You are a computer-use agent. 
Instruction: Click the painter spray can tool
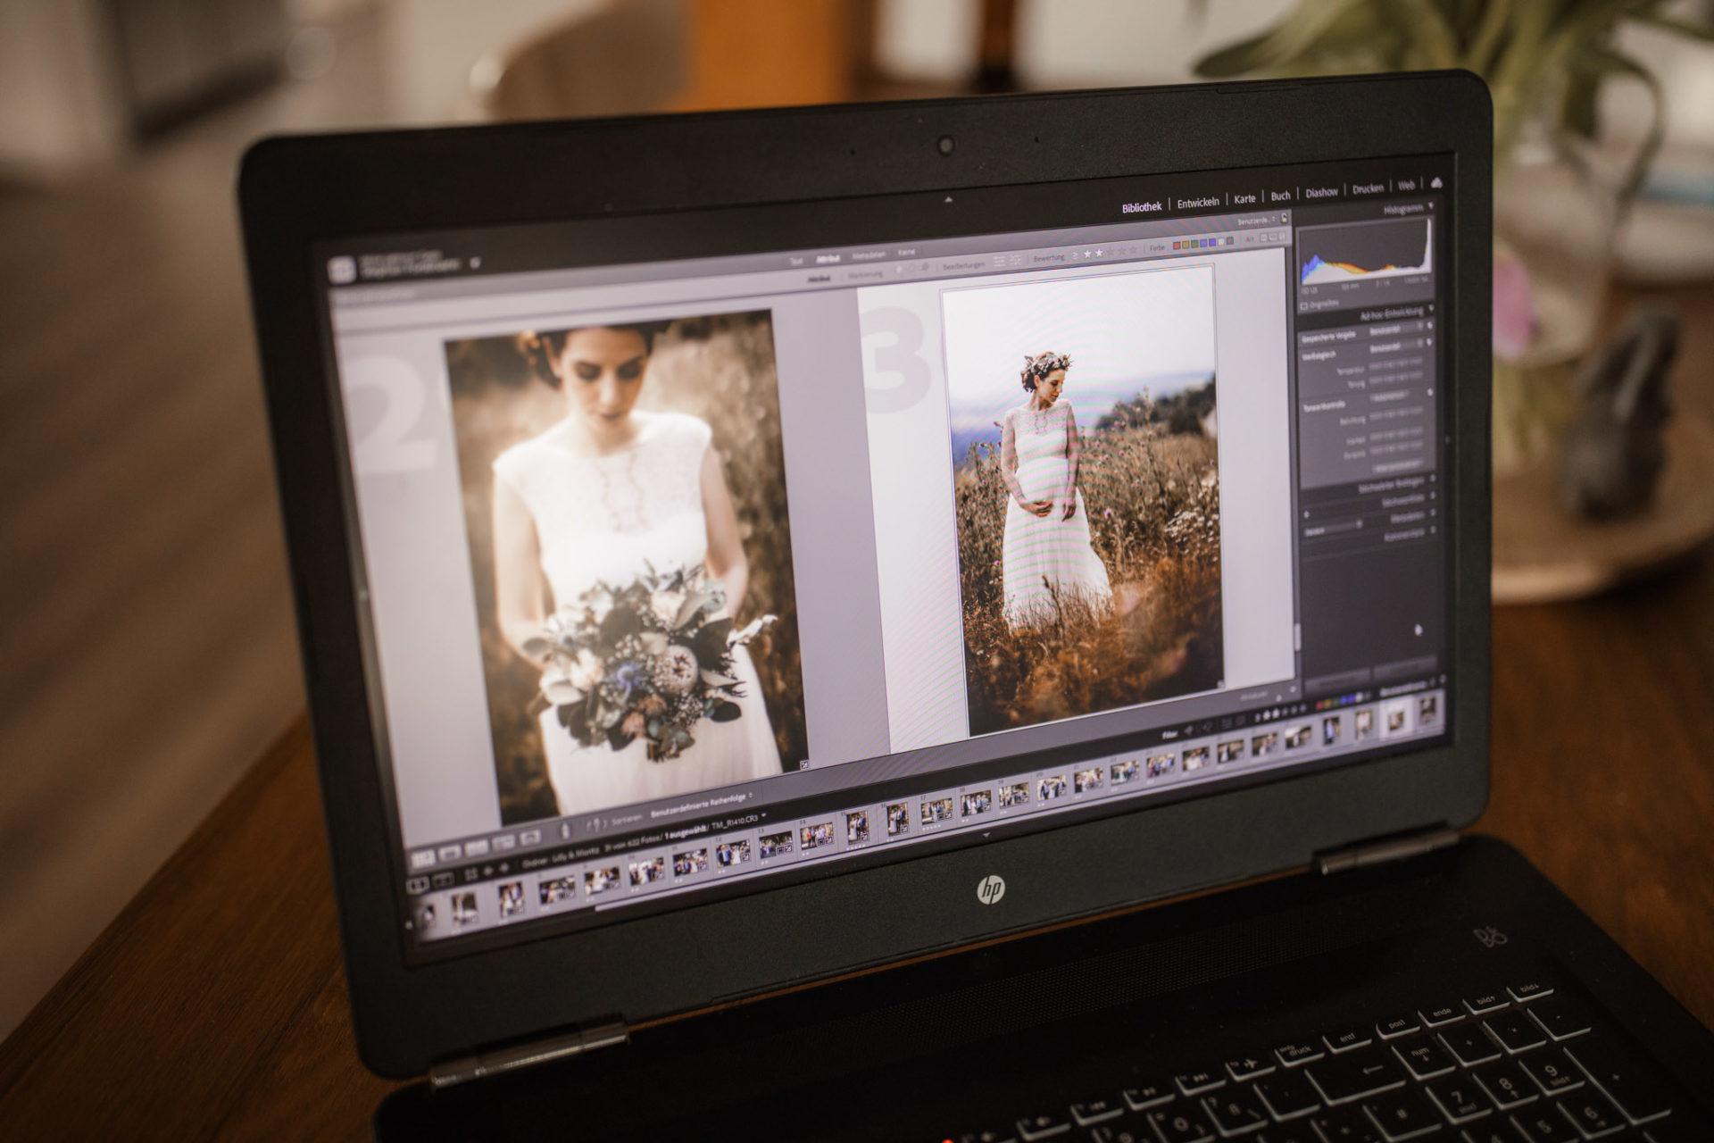click(565, 830)
